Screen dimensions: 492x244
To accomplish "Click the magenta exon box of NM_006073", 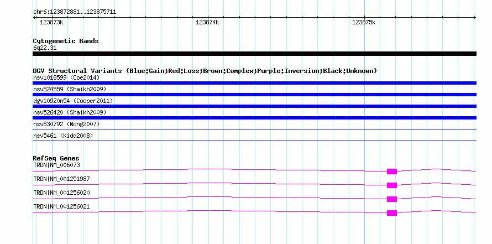I will (x=392, y=172).
